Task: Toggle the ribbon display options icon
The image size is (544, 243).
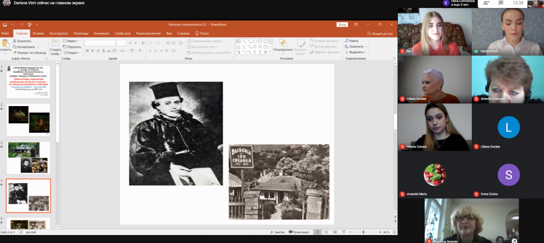Action: coord(355,24)
